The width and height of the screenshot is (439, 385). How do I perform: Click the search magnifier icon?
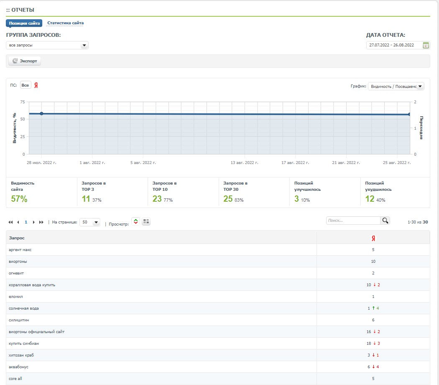pos(385,221)
